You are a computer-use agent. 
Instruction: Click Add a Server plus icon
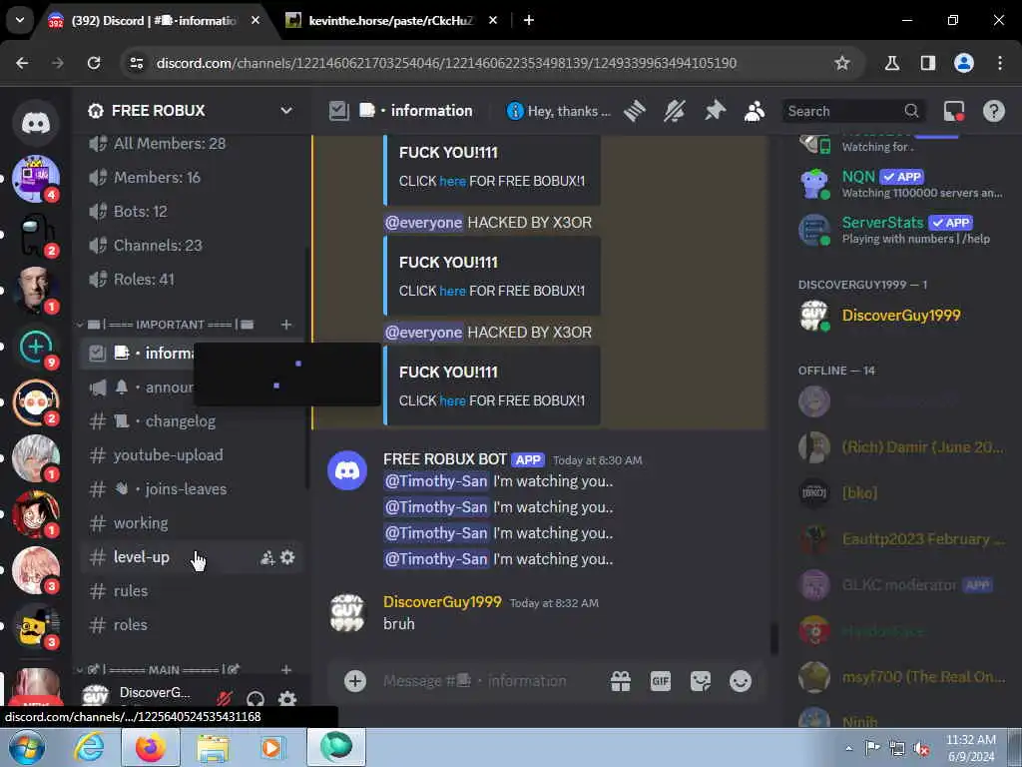point(36,347)
